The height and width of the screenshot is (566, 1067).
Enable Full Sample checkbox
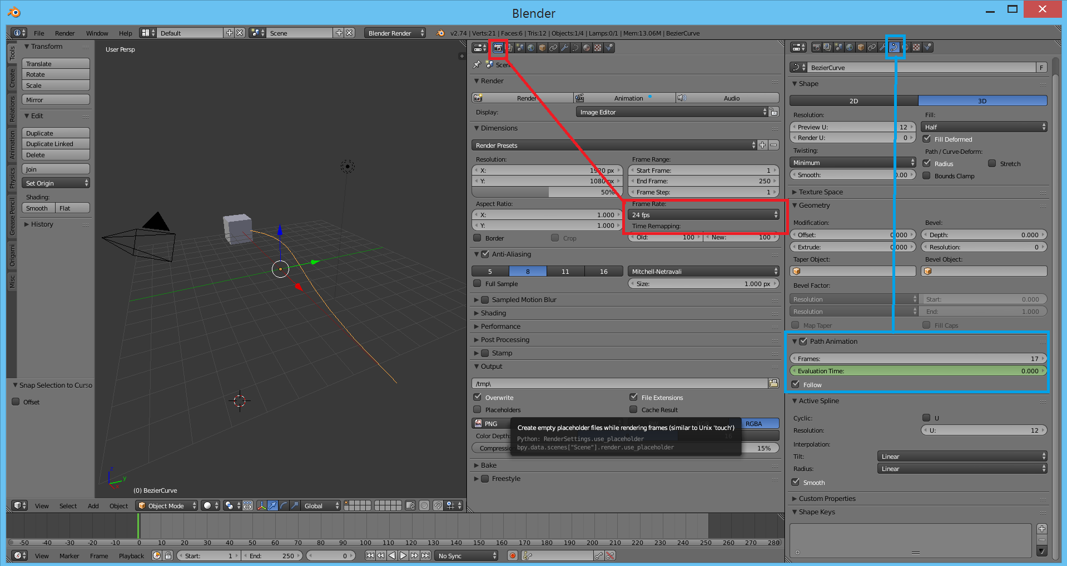point(477,283)
